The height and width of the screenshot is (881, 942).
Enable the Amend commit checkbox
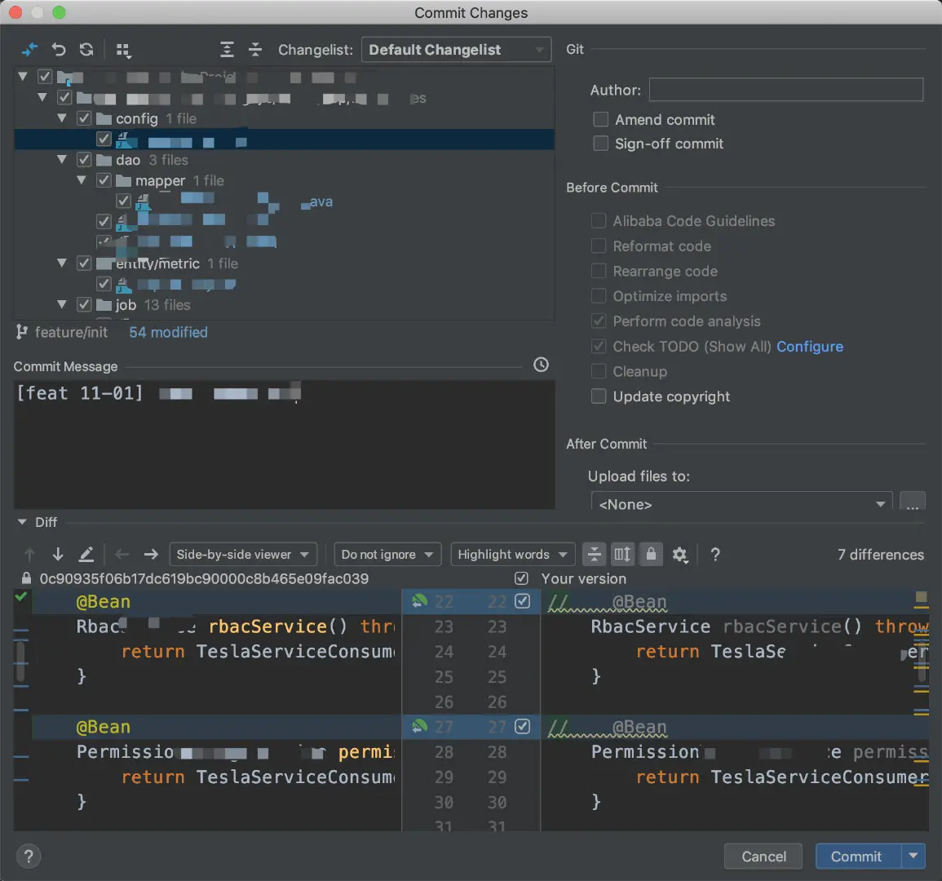(601, 119)
